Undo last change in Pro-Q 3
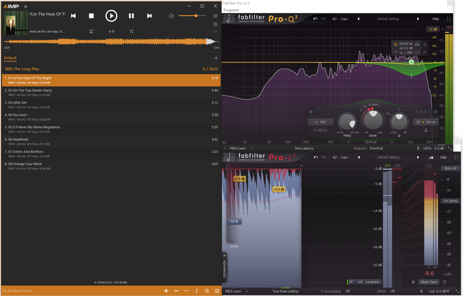463x296 pixels. [315, 18]
